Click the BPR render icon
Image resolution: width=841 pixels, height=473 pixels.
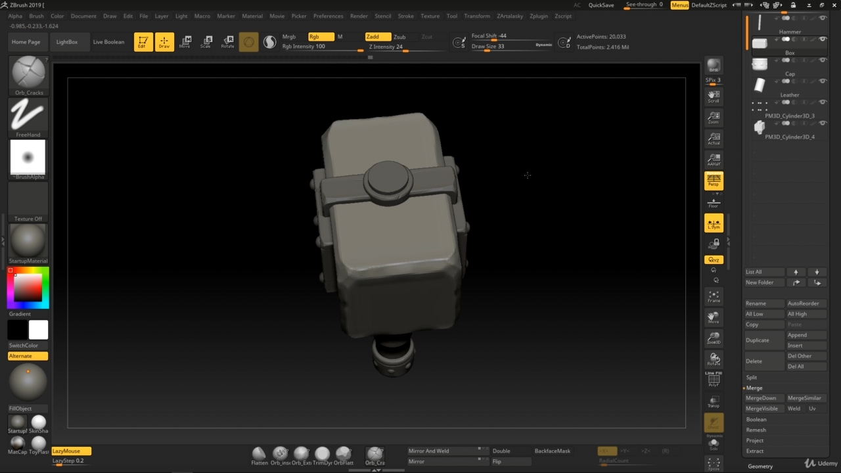click(713, 66)
